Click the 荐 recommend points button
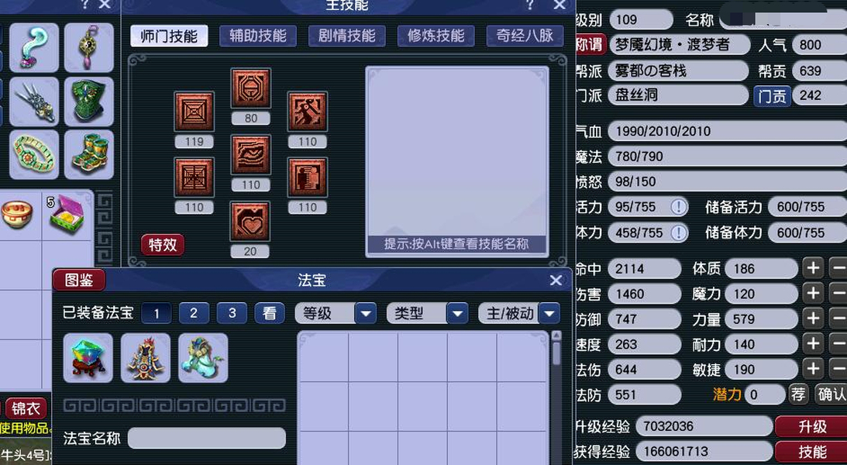 point(798,394)
